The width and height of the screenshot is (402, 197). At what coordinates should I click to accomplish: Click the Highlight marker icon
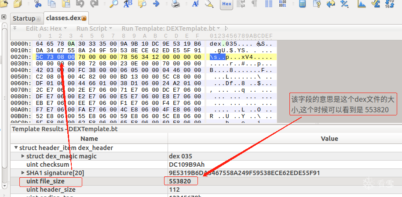(209, 4)
